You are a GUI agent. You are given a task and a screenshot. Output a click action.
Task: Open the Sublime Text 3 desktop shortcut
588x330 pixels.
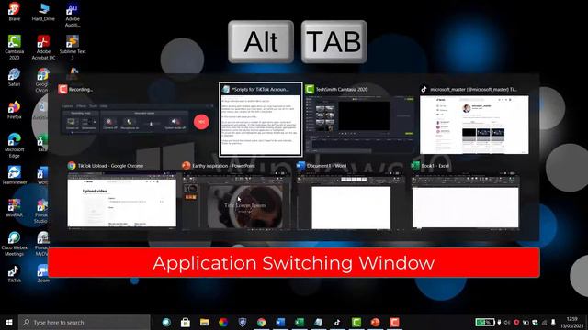73,47
